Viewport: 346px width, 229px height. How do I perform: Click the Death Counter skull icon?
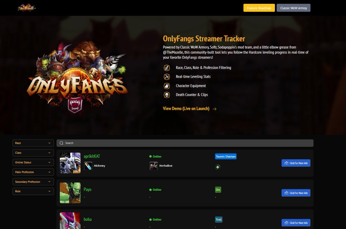[167, 95]
